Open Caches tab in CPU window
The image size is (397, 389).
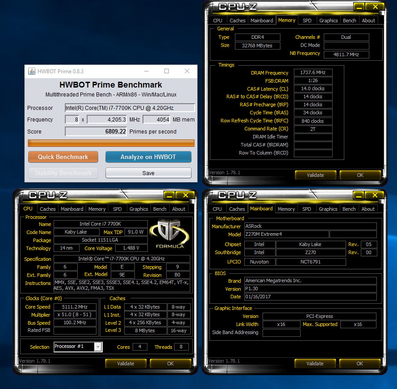48,209
